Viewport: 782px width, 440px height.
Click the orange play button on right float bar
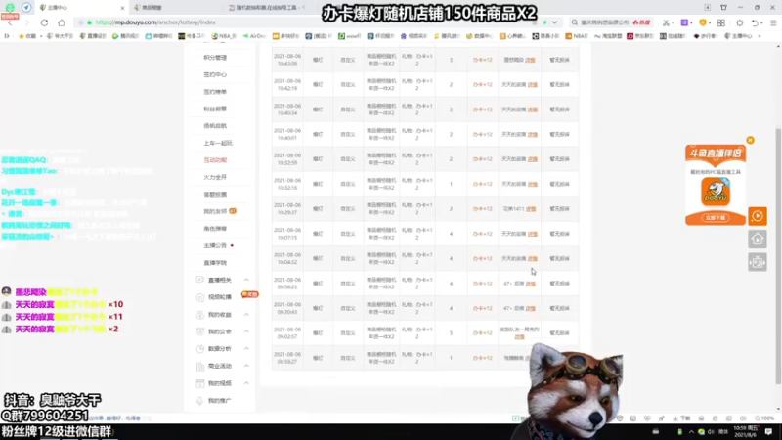(x=757, y=216)
